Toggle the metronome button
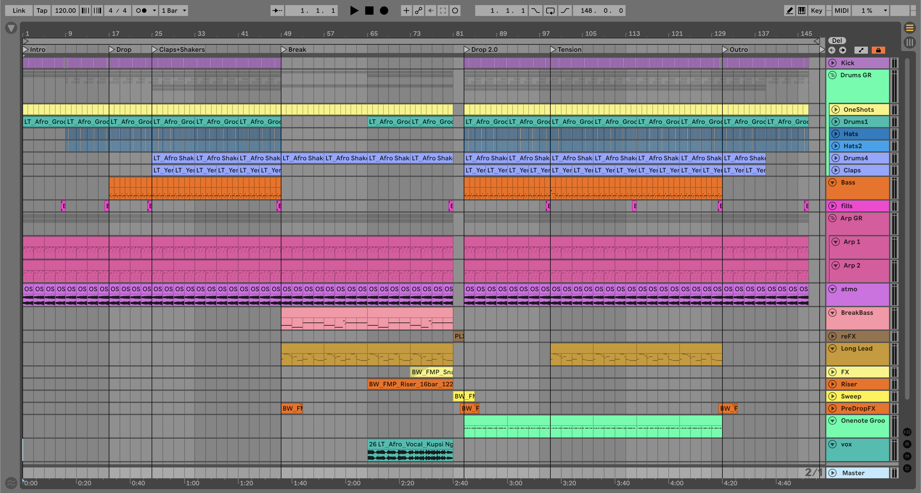This screenshot has height=493, width=921. [142, 10]
